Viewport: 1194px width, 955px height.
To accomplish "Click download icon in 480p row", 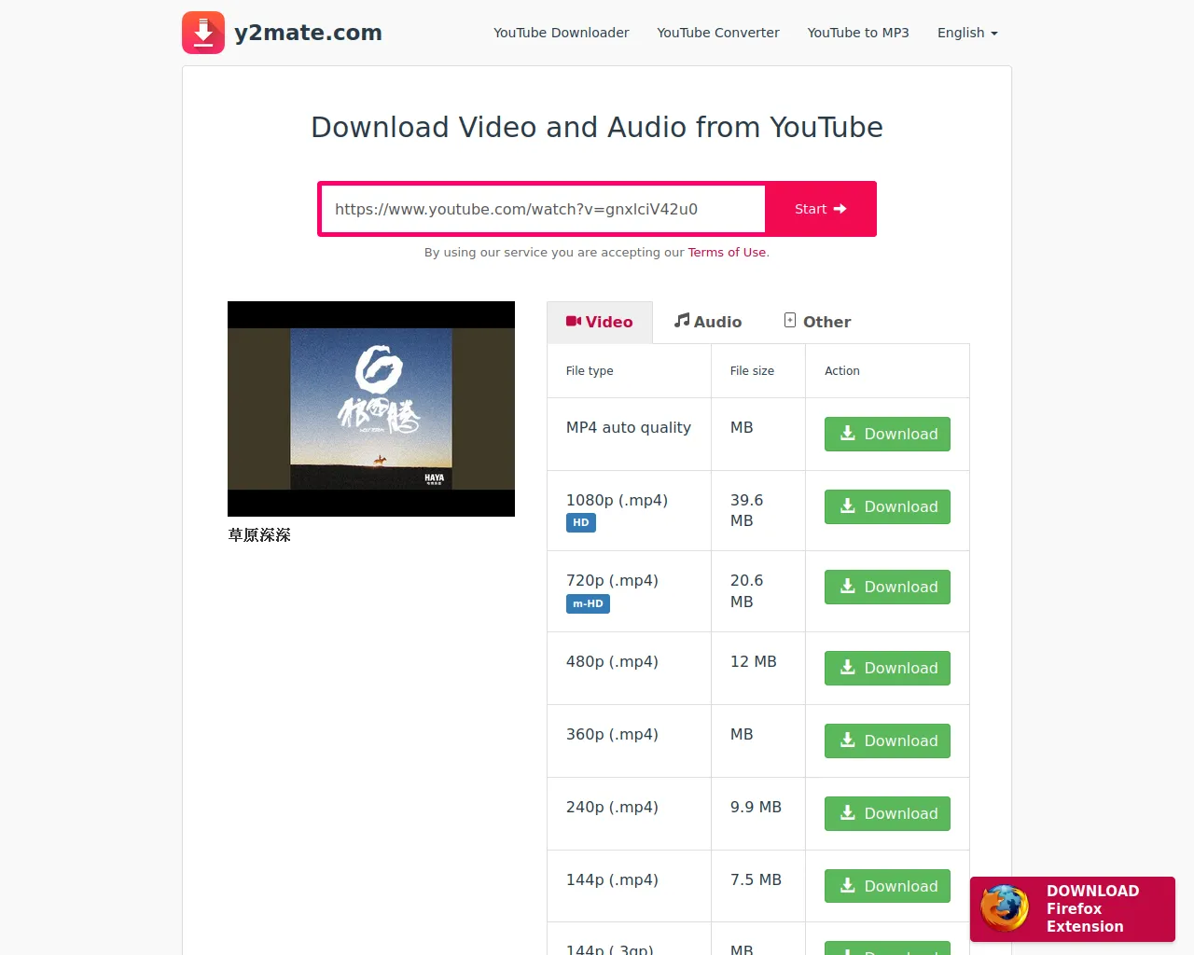I will pos(848,667).
